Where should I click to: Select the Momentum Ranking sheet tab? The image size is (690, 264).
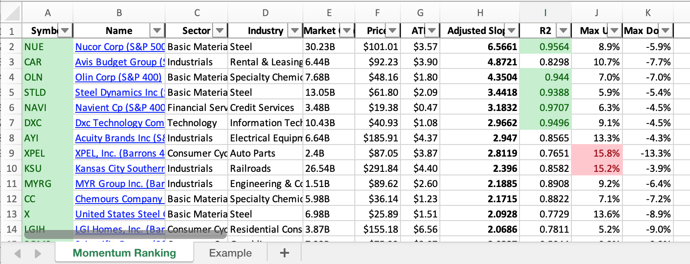click(x=124, y=253)
